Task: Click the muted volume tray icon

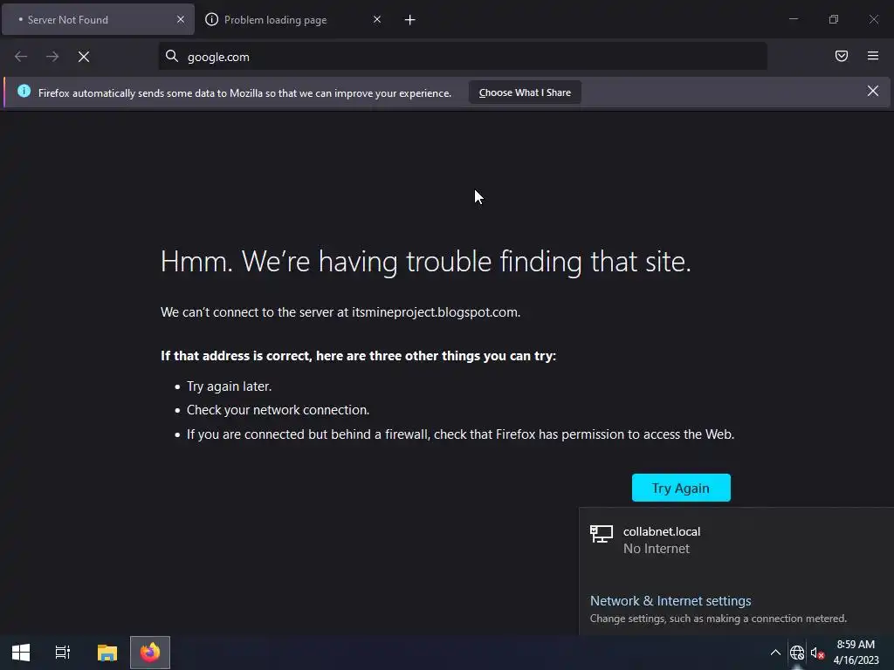Action: pos(817,653)
